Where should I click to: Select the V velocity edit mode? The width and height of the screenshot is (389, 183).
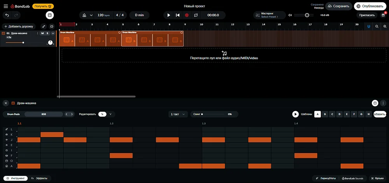coord(110,114)
